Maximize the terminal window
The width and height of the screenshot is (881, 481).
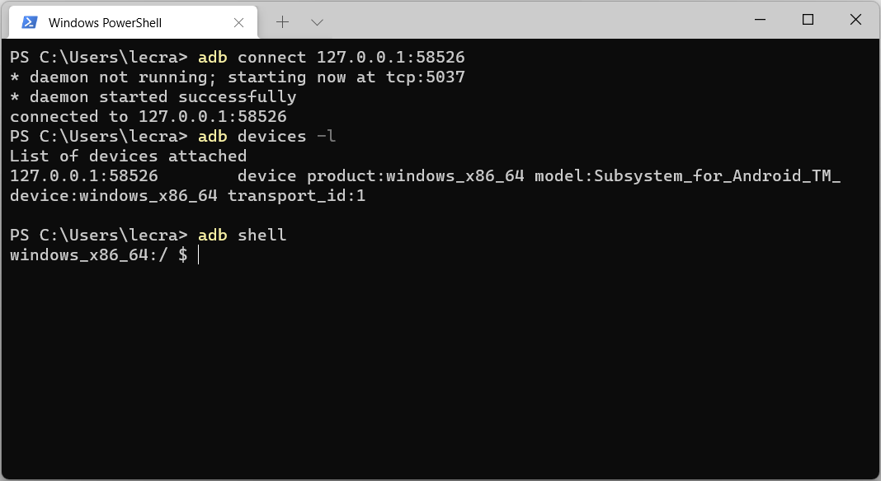808,20
